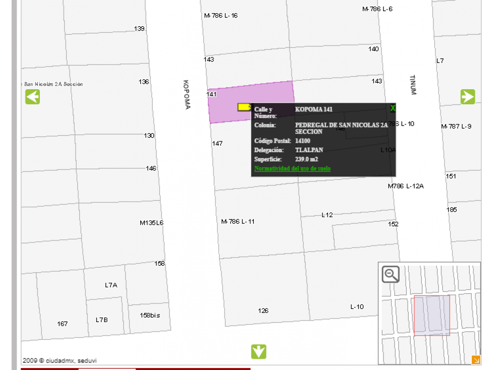Click the zoom-out magnifier in overview map
Screen dimensions: 494x370
[x=391, y=274]
